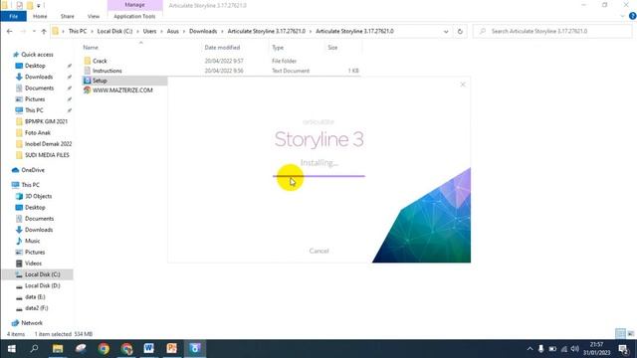Open the Inobel Demak 2022 folder
The width and height of the screenshot is (637, 358).
click(x=48, y=143)
